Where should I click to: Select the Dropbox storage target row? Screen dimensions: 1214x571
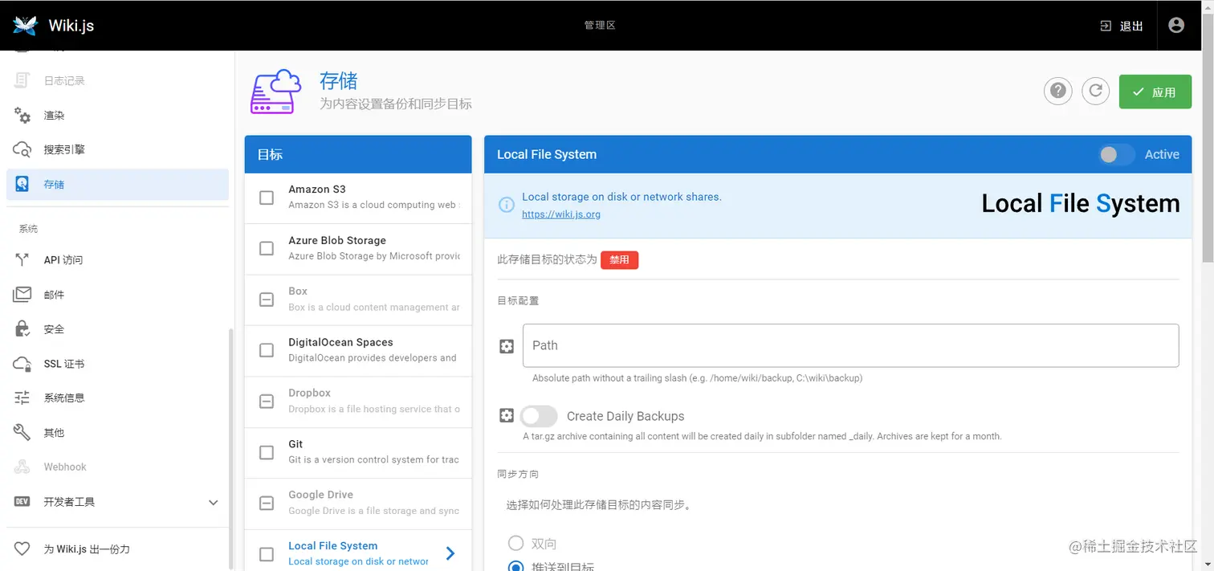point(358,402)
